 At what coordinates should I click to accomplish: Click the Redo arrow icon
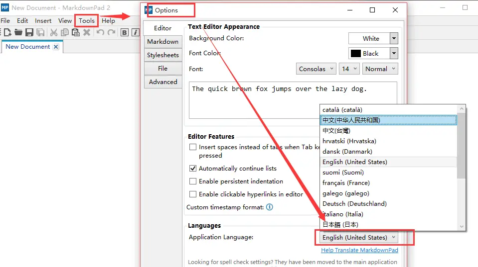(x=112, y=32)
